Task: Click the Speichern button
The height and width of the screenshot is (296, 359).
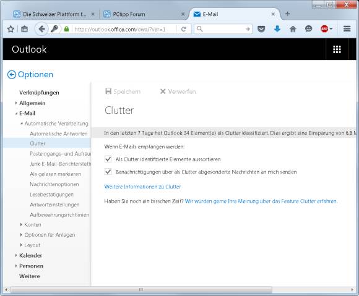Action: (123, 91)
